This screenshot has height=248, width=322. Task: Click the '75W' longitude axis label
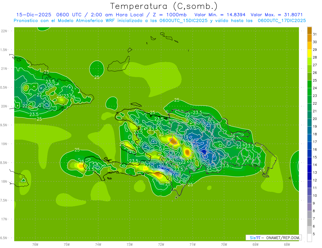[67, 244]
